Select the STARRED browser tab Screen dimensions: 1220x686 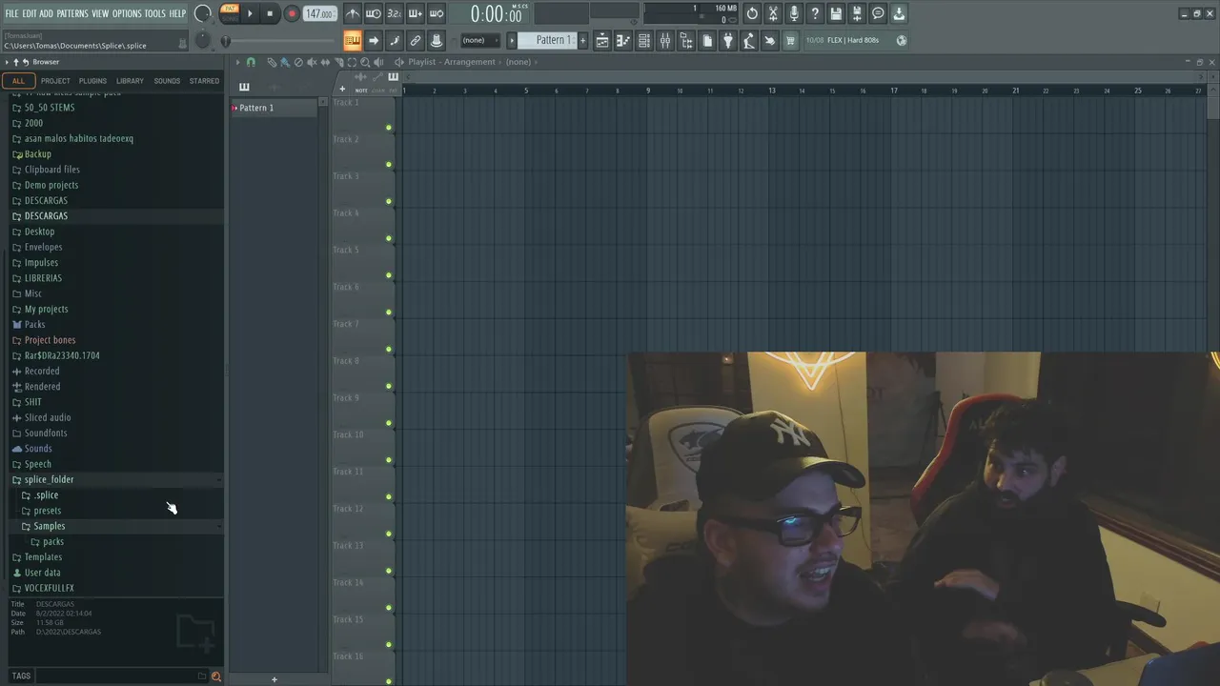point(204,81)
